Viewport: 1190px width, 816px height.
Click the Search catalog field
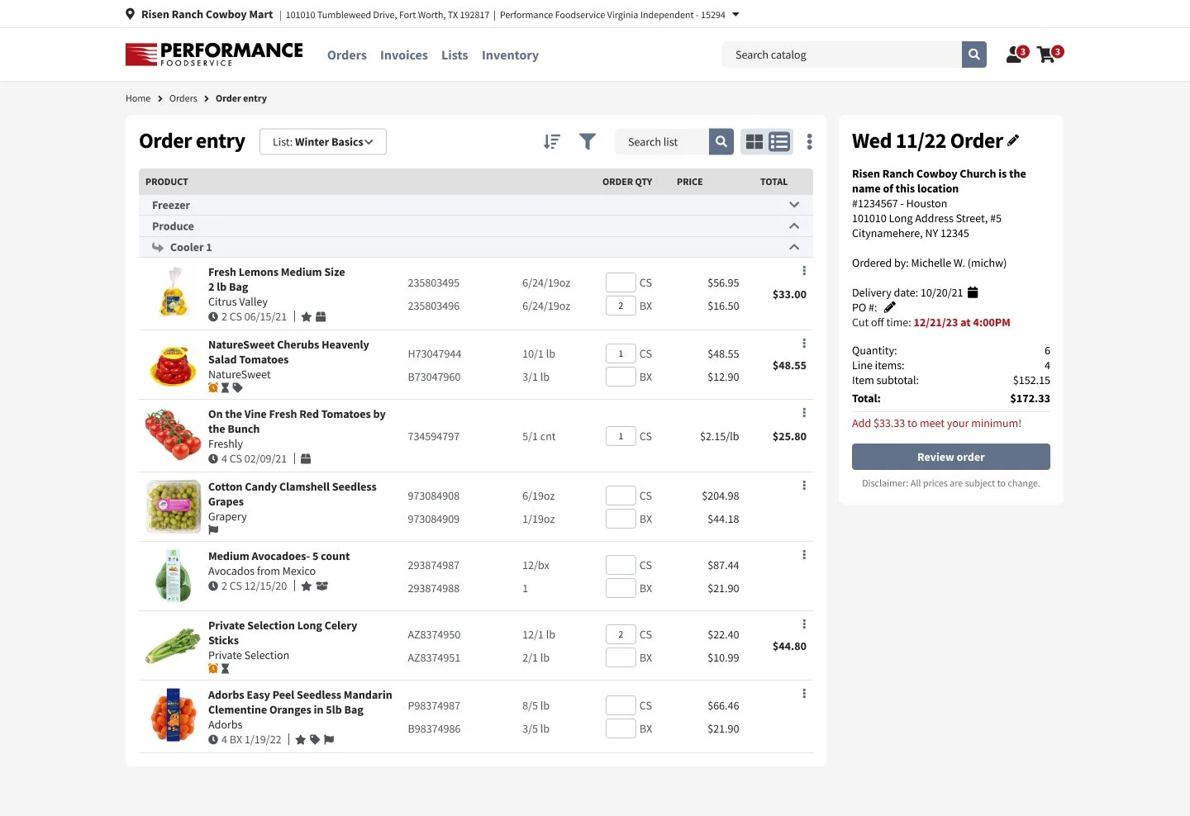click(842, 55)
